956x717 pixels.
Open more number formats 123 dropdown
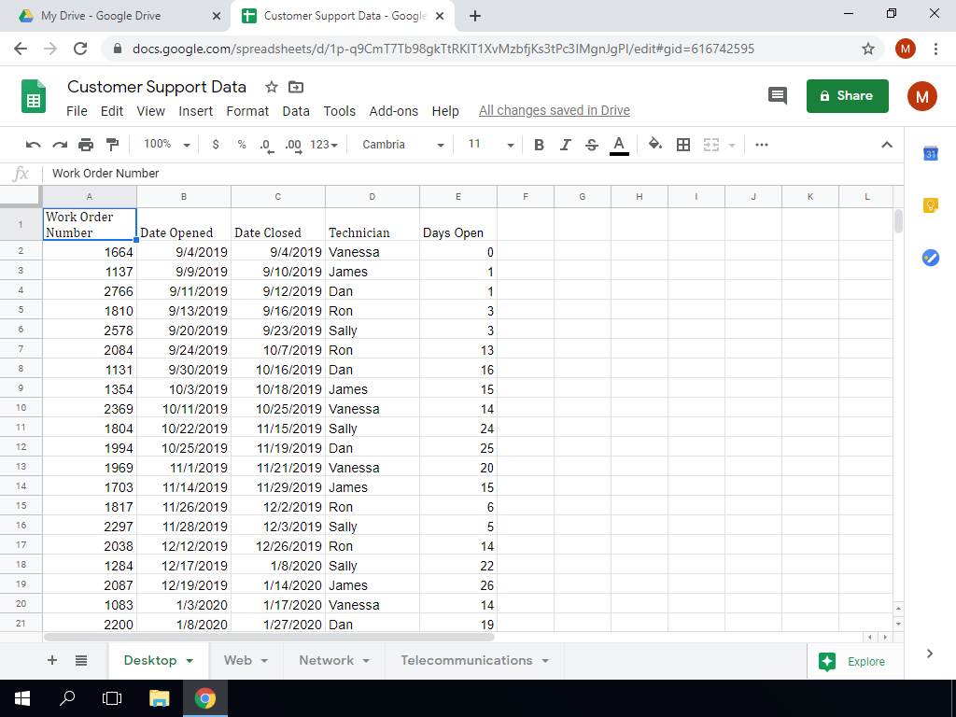(x=324, y=145)
